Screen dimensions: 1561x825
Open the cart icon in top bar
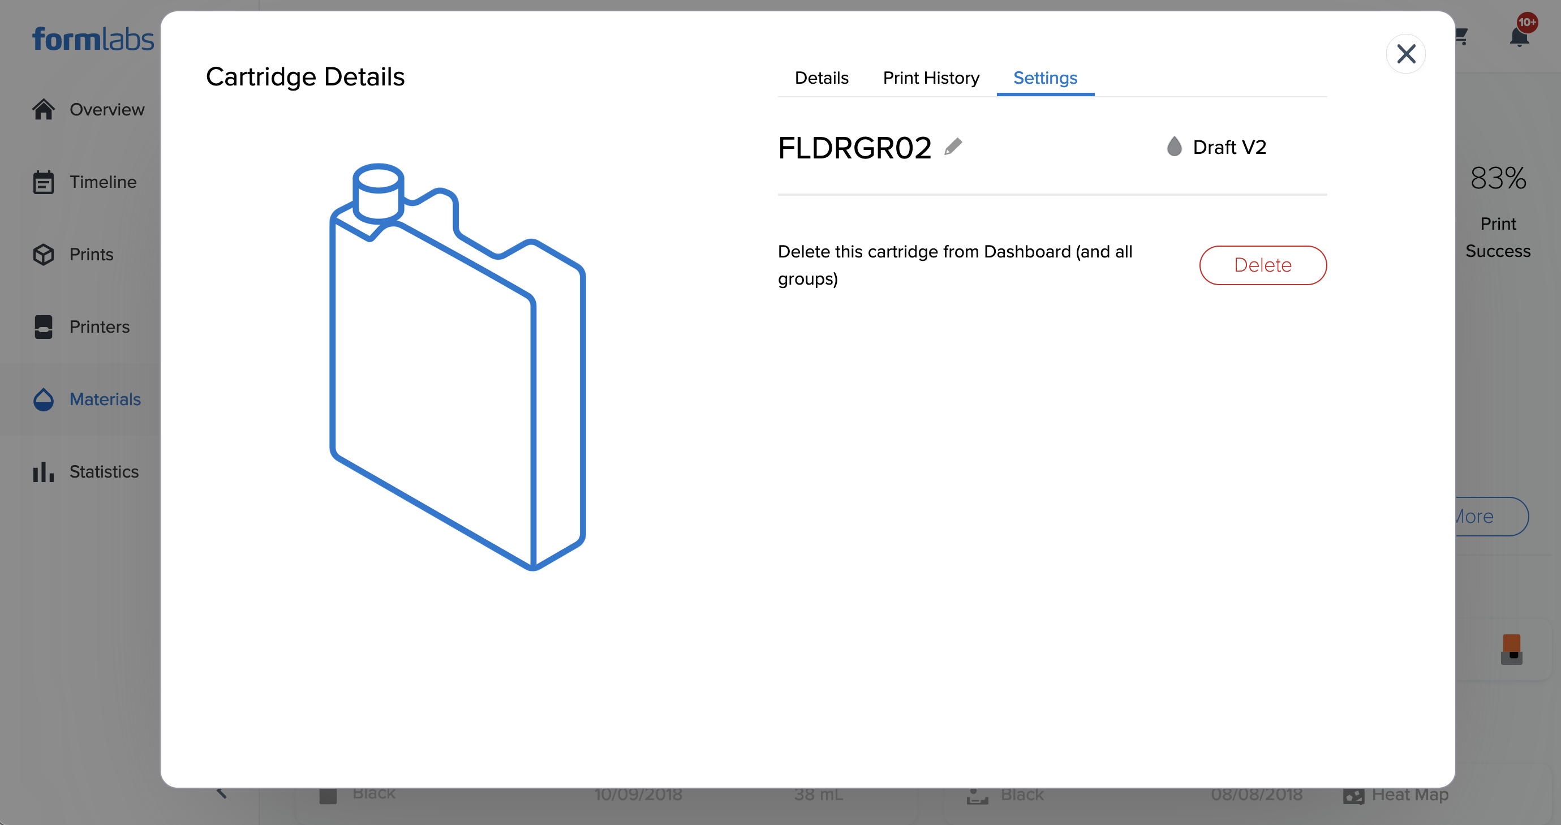1461,36
